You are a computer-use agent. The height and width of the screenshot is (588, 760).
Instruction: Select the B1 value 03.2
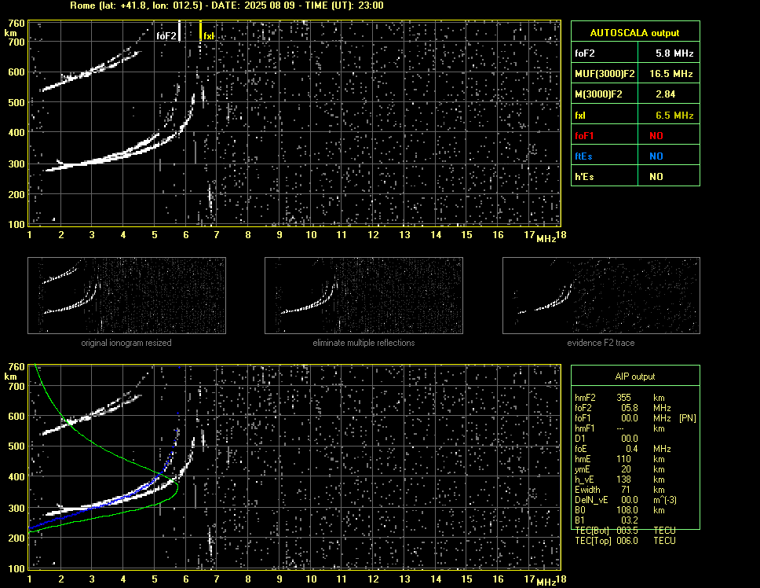tap(630, 520)
